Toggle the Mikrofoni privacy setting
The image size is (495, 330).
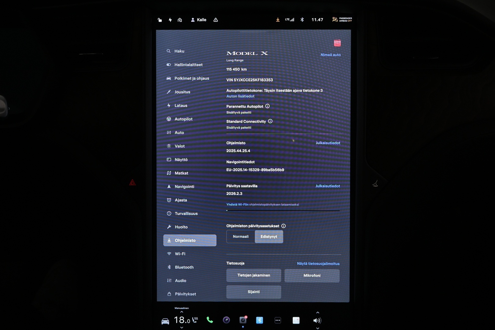[x=312, y=276]
